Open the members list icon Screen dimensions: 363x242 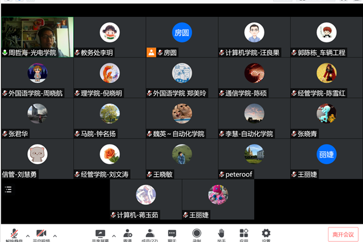coord(149,234)
